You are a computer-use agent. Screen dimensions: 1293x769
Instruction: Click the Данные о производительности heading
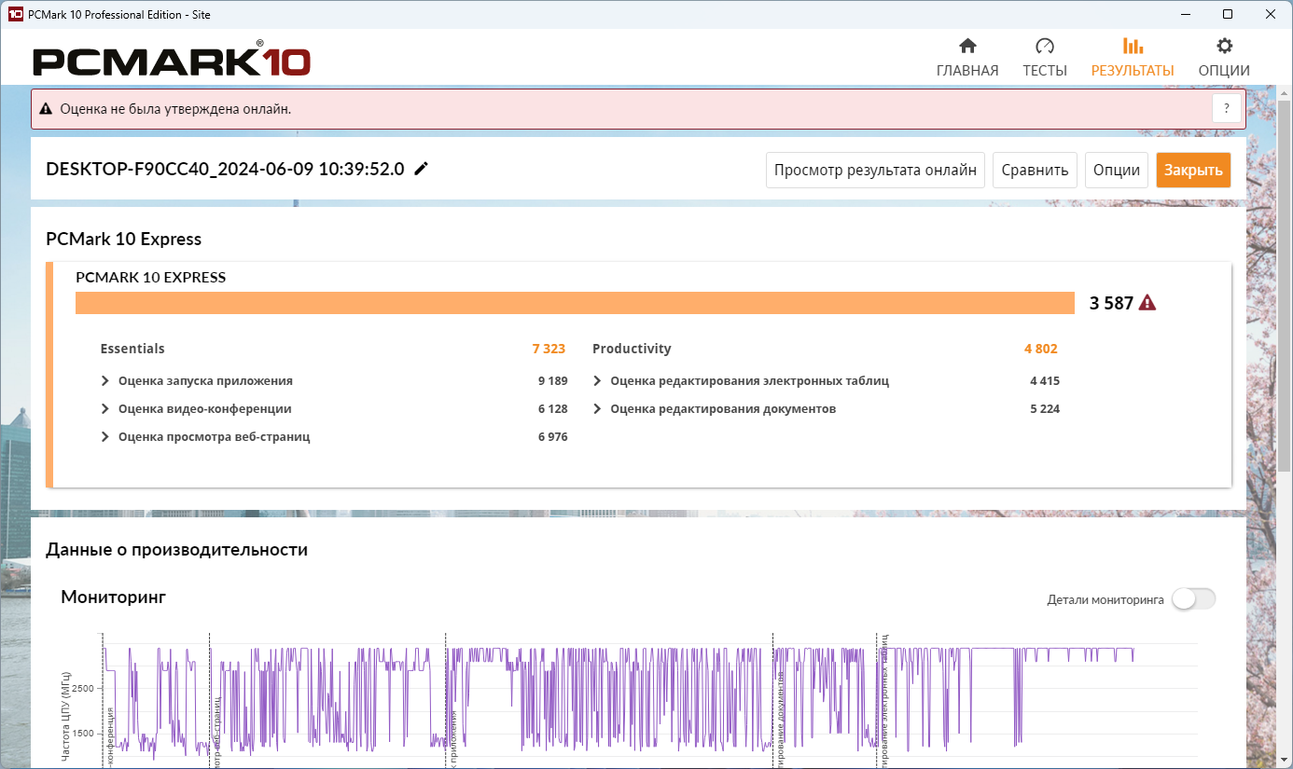[176, 550]
